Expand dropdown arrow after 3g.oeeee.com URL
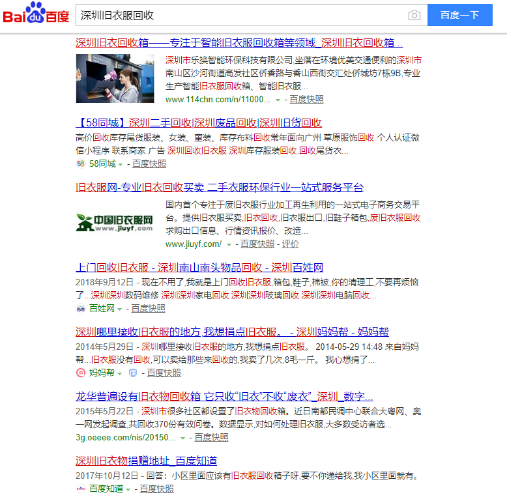Viewport: 507px width, 499px height. (x=182, y=438)
